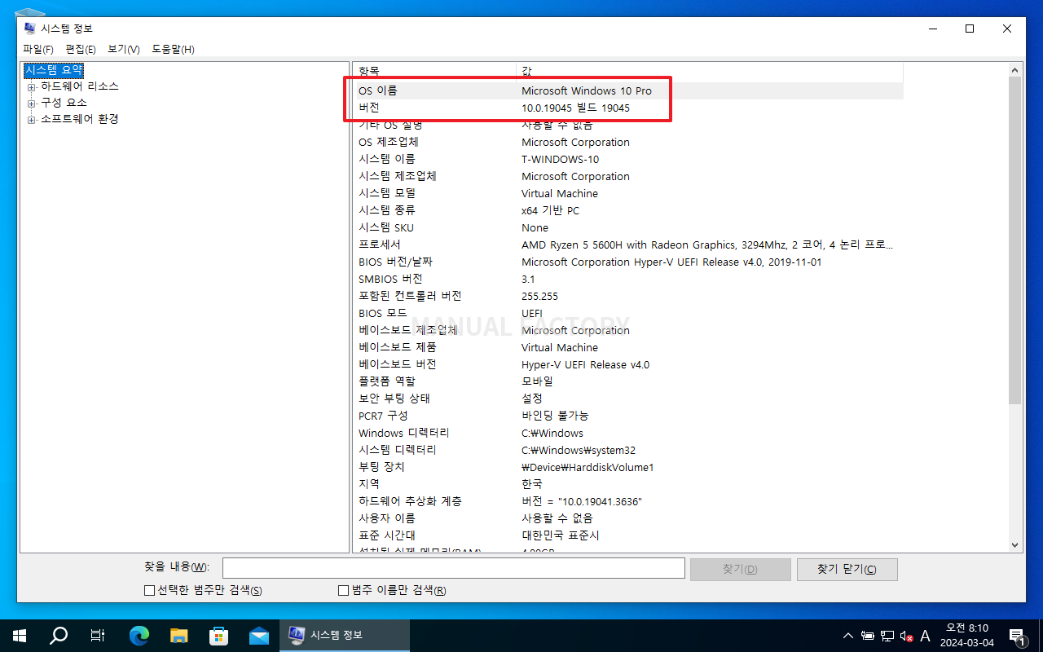Click scroll-up arrow of details list
Screen dimensions: 1043x652
click(1014, 71)
